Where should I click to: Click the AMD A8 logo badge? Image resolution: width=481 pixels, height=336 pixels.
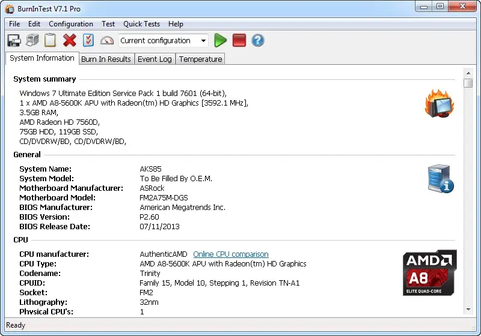pos(430,272)
